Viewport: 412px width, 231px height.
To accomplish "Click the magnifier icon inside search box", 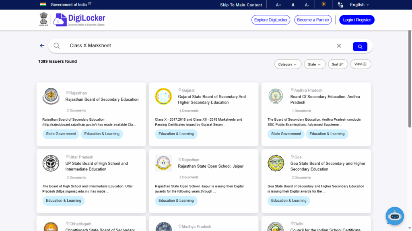I will pyautogui.click(x=56, y=46).
